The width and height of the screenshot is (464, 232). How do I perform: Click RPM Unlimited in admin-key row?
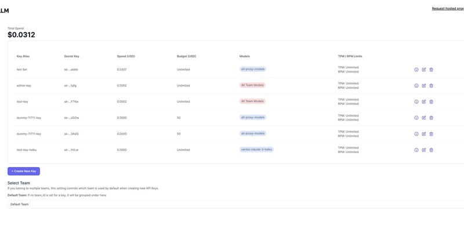349,88
